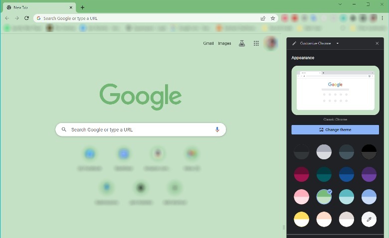Viewport: 389px width, 238px height.
Task: Click the search magnifier icon
Action: coord(64,129)
